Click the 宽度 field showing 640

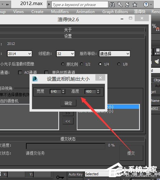(55, 91)
